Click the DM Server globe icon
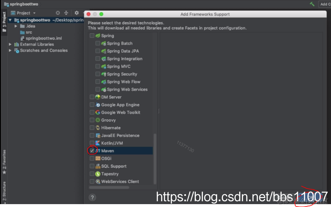 tap(98, 97)
